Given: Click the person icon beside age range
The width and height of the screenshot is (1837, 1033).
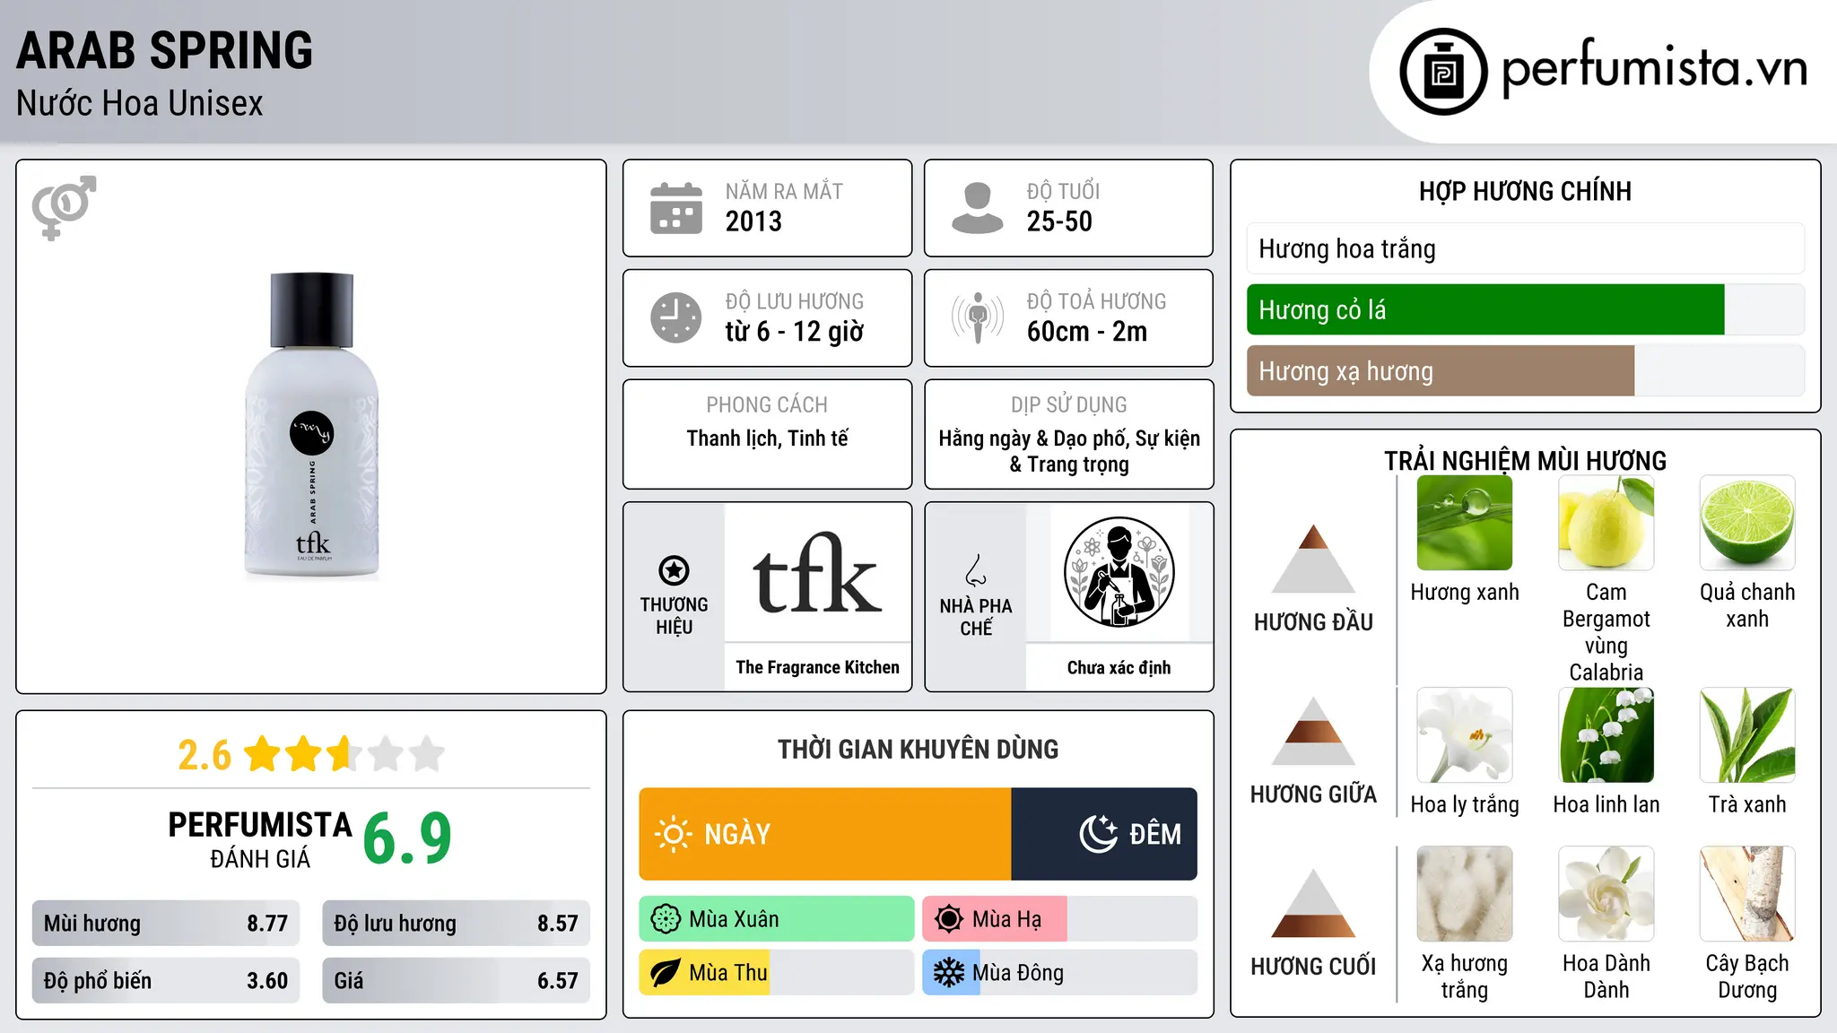Looking at the screenshot, I should (x=978, y=208).
